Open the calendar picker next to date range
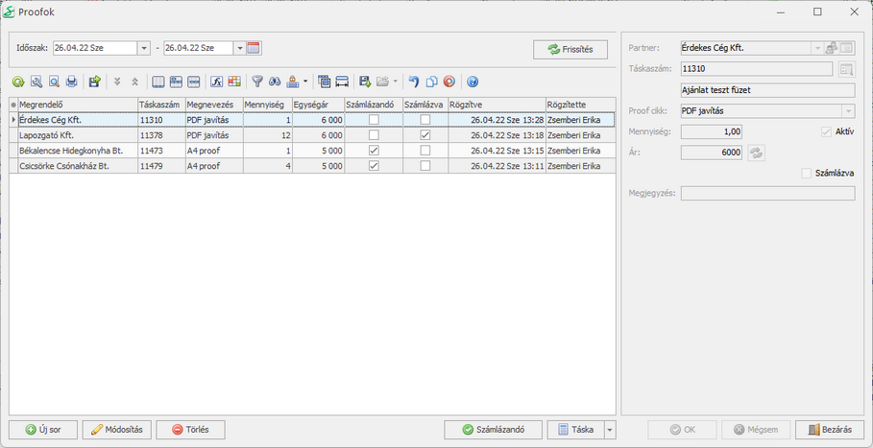 click(x=255, y=48)
